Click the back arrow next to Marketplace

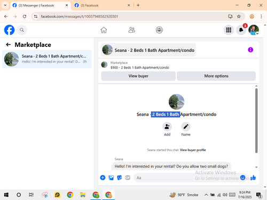click(8, 45)
